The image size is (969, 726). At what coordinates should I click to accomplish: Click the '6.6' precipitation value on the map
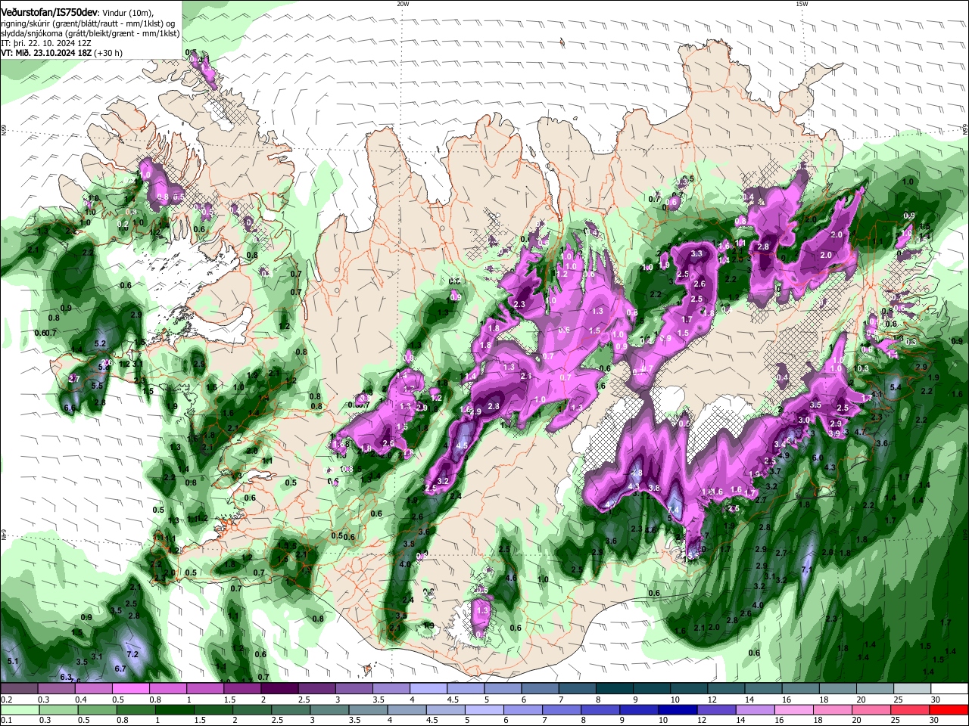coord(70,408)
